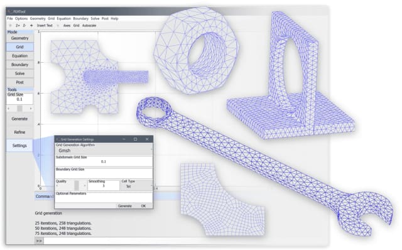Click Insert Text in the toolbar

pyautogui.click(x=45, y=25)
